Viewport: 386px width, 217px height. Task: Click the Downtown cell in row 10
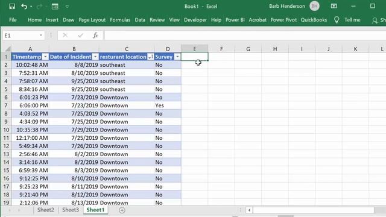(127, 130)
